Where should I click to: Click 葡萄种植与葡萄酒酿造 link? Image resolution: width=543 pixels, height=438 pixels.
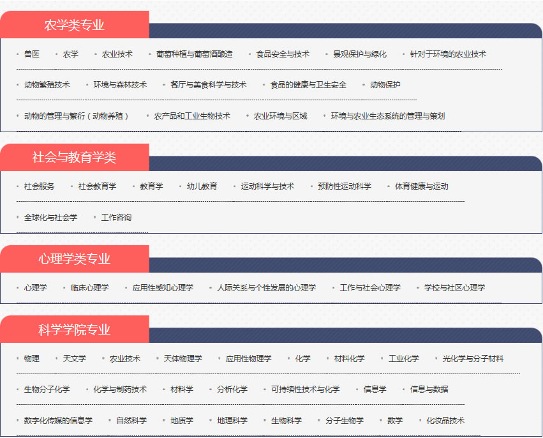click(194, 54)
